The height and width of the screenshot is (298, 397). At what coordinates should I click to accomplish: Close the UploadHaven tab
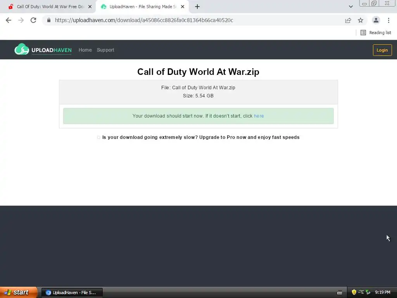[183, 7]
